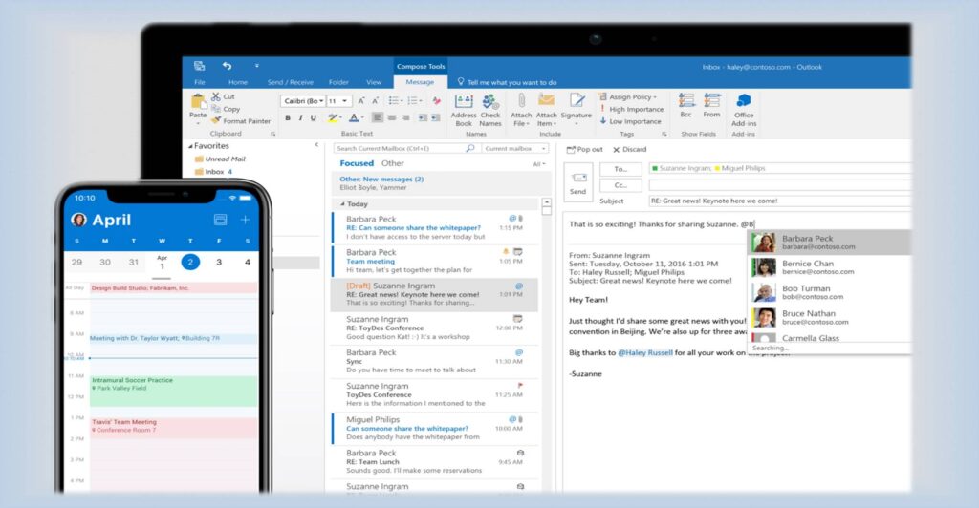Click the Office Add-ins icon
The width and height of the screenshot is (979, 508).
[x=744, y=101]
